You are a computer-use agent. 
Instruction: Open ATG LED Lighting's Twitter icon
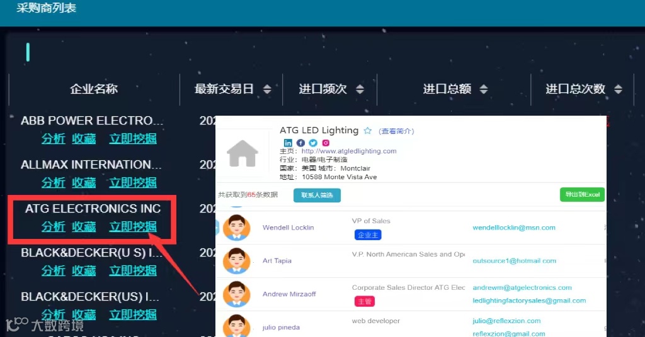313,143
